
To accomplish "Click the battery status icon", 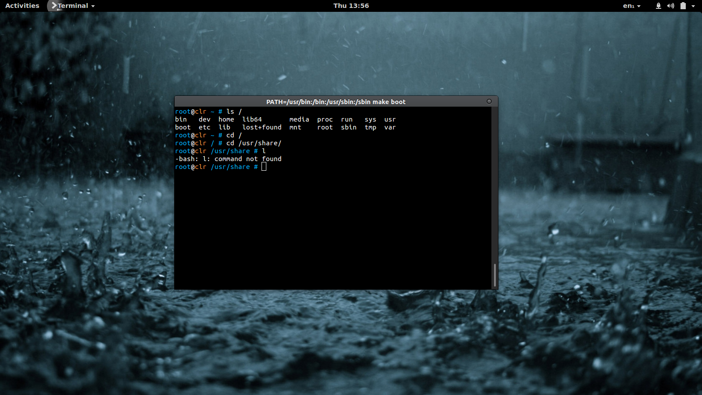I will (x=683, y=6).
